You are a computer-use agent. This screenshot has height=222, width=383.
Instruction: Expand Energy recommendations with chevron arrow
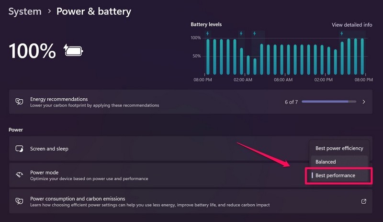(x=363, y=102)
